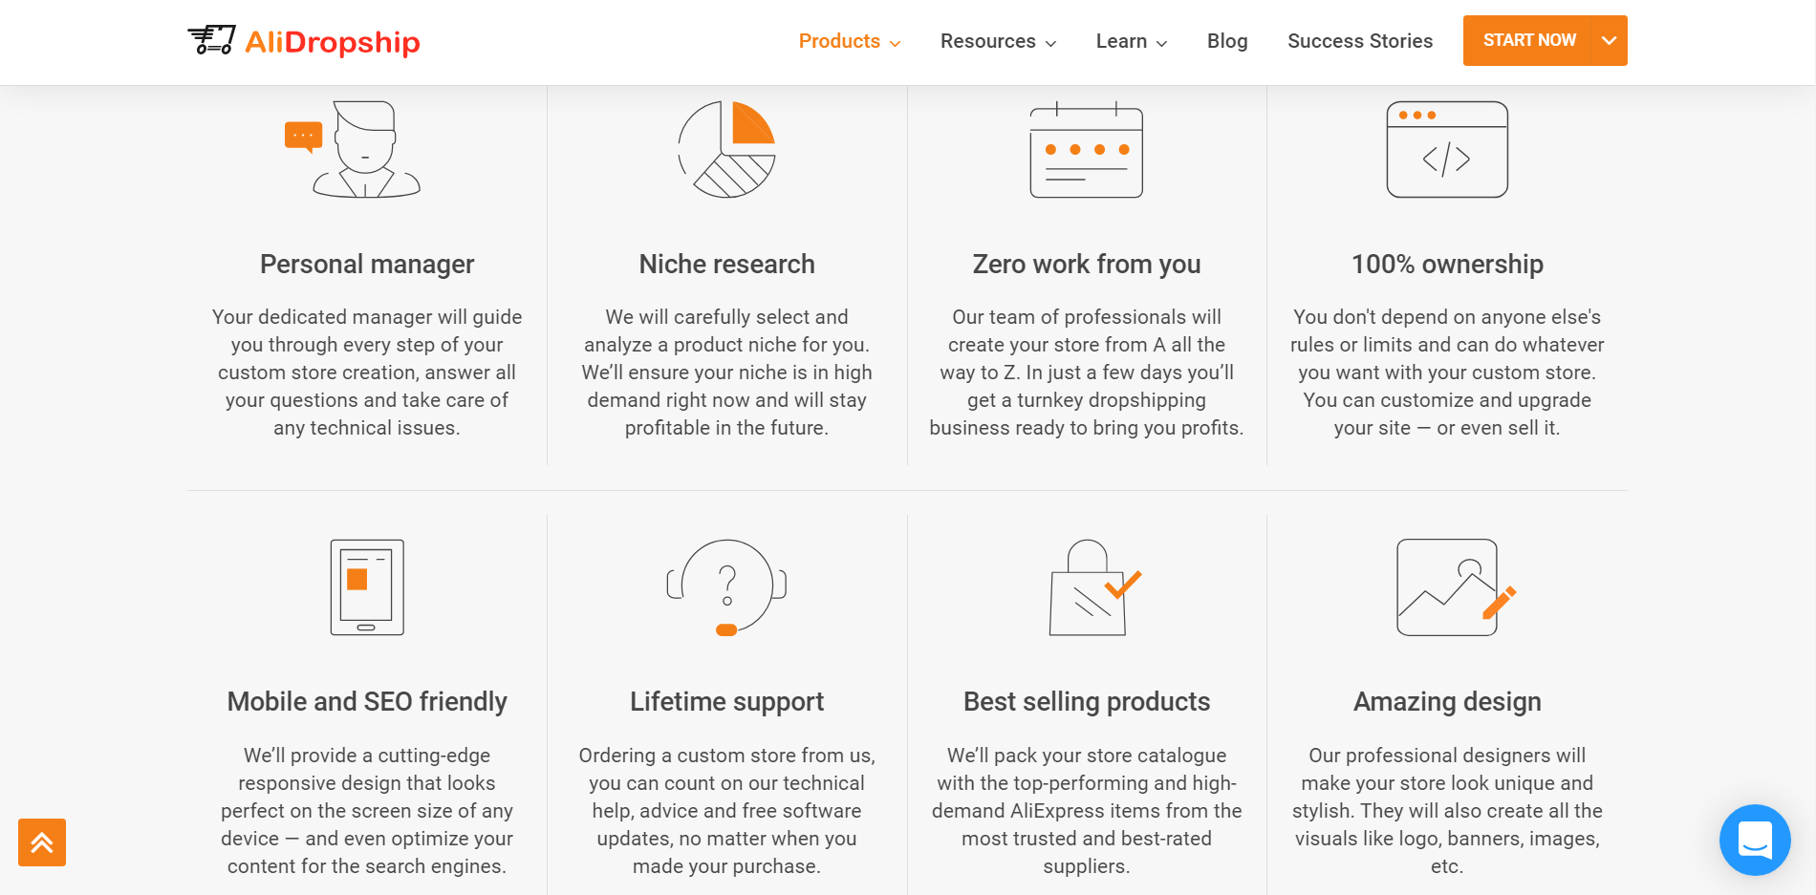Click the Amazing design picture icon
Image resolution: width=1816 pixels, height=895 pixels.
(x=1456, y=587)
